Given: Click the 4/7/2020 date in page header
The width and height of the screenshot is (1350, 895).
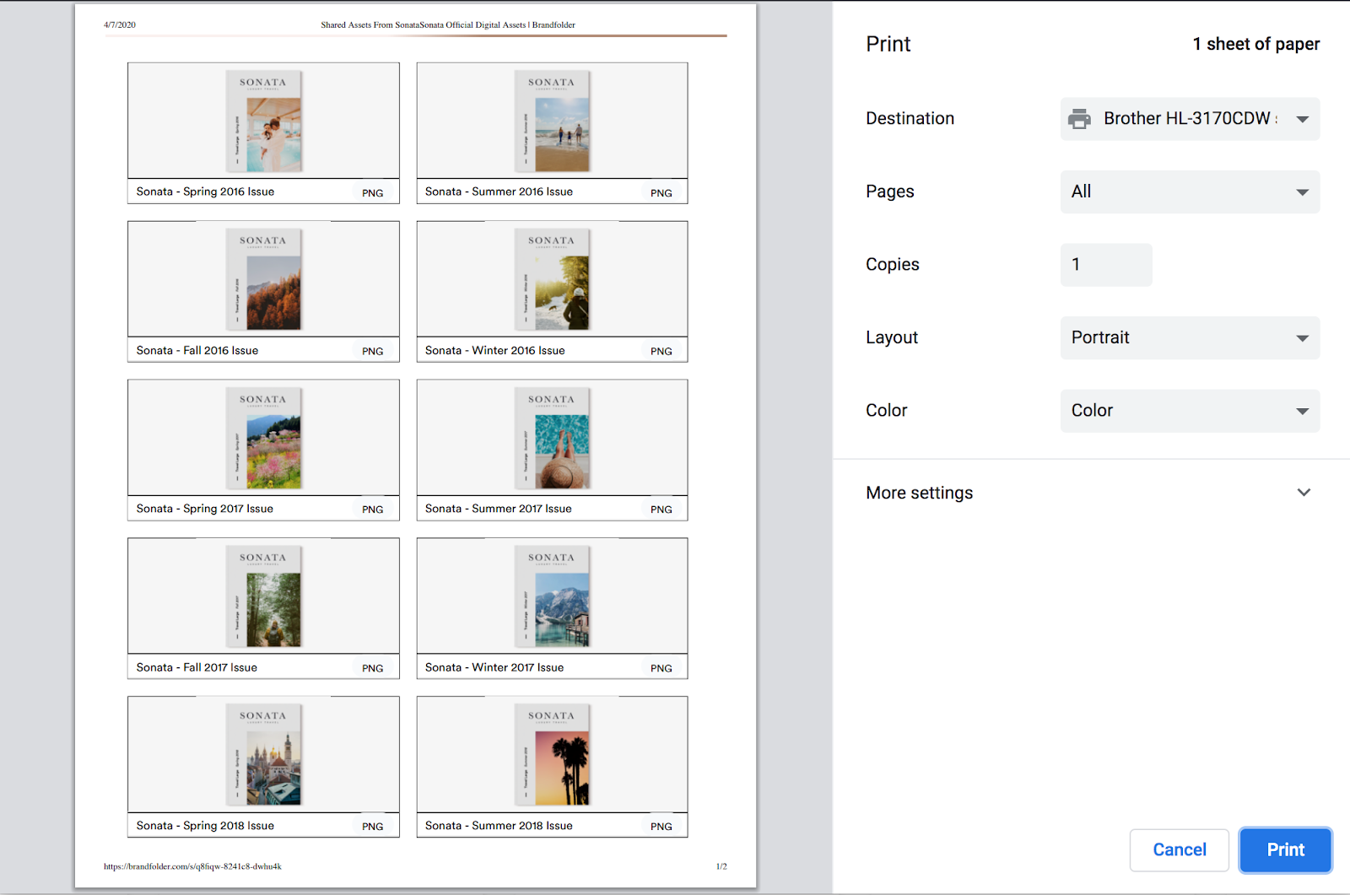Looking at the screenshot, I should (120, 25).
